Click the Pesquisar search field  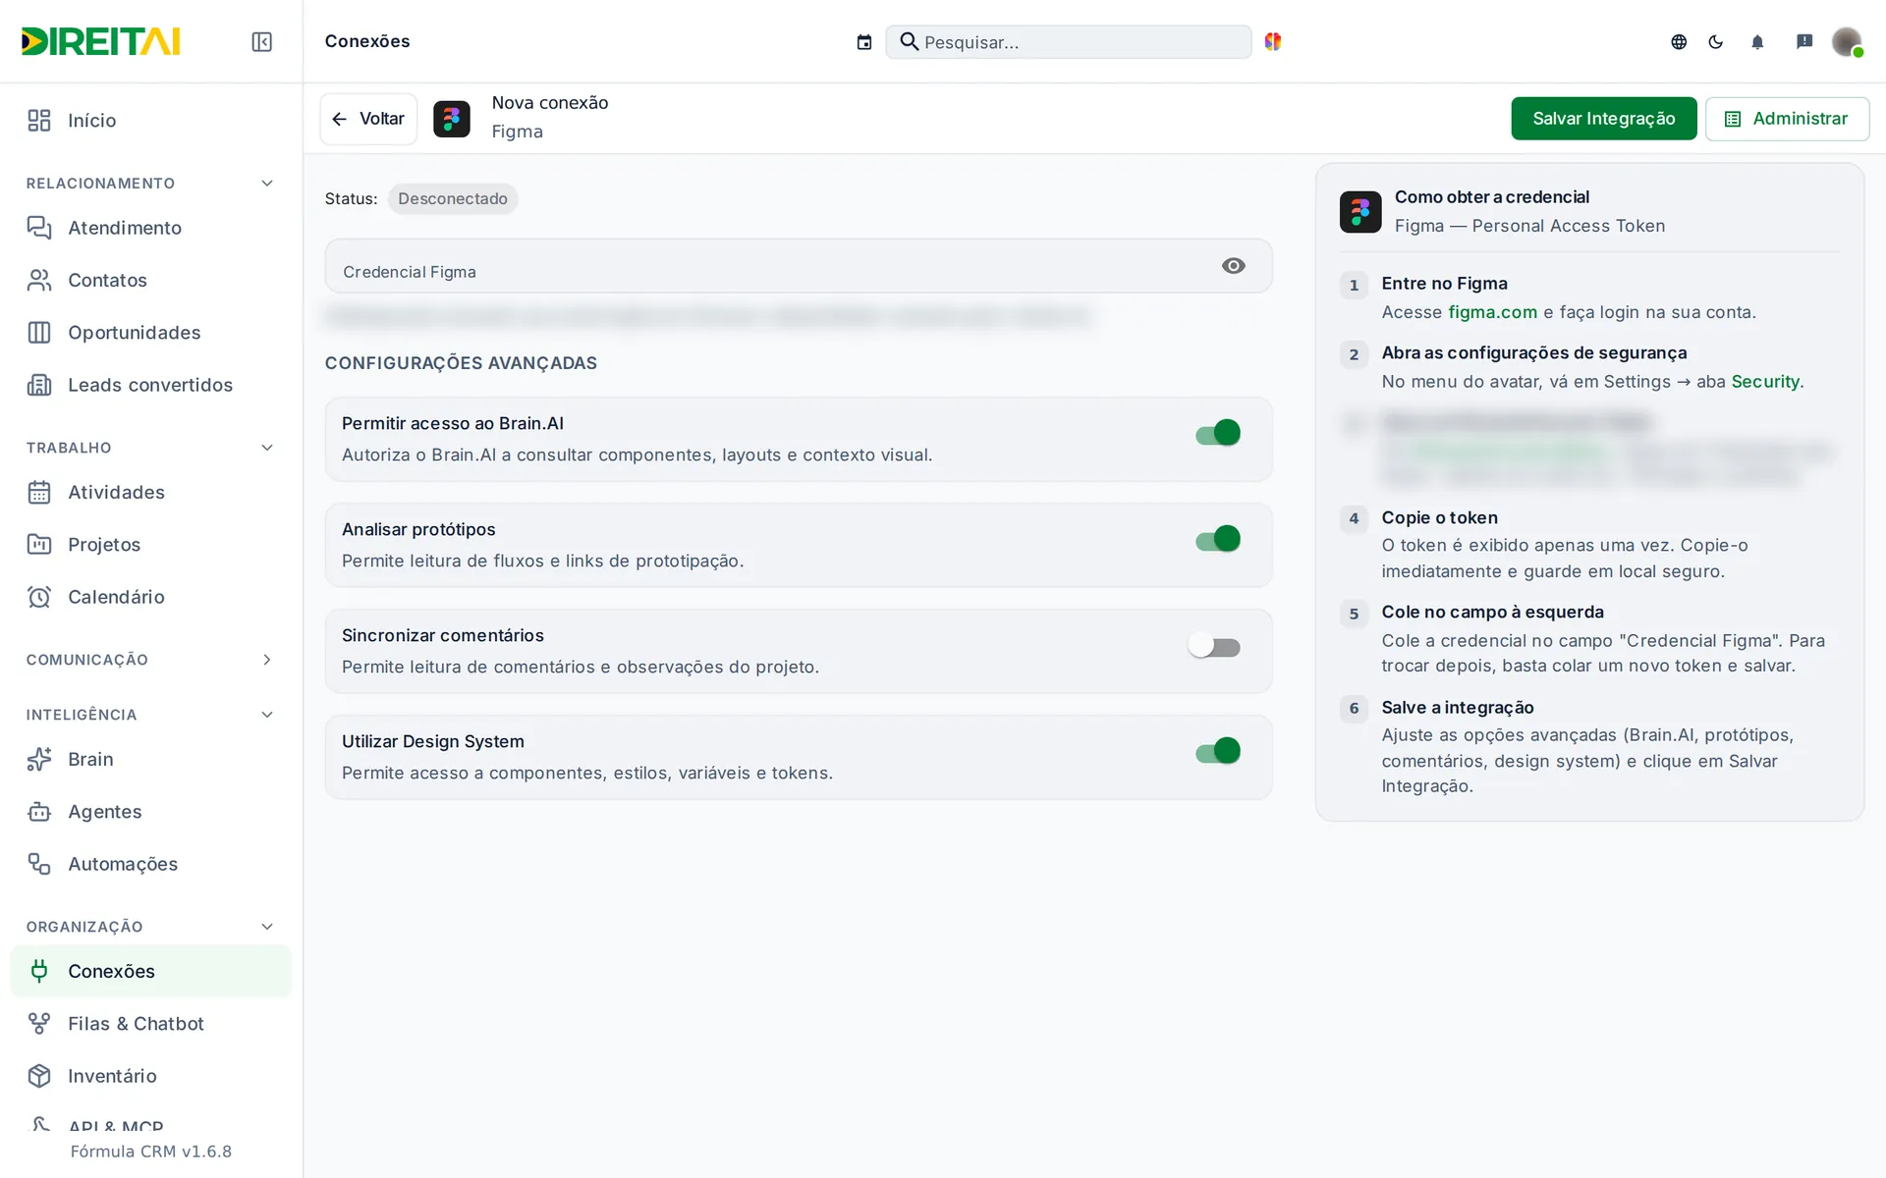[1069, 42]
